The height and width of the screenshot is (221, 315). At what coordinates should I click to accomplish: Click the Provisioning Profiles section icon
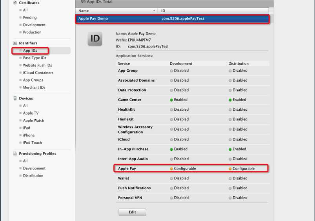point(15,153)
